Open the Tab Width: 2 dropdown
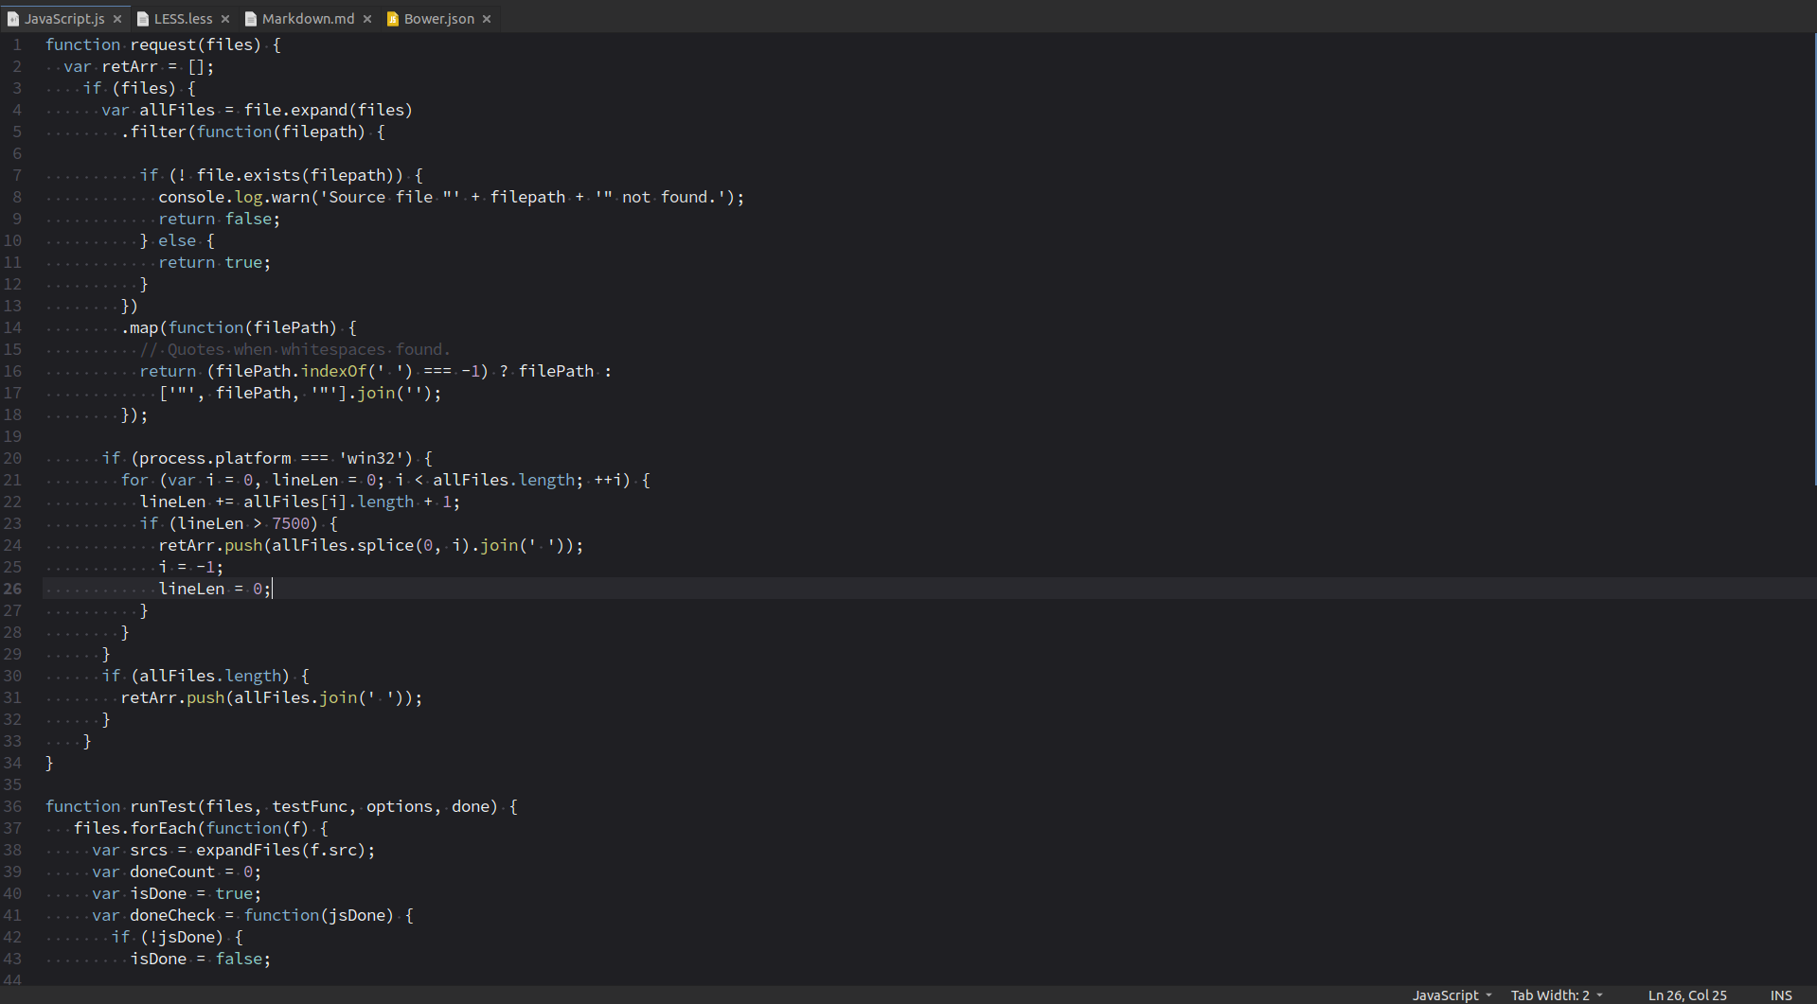Screen dimensions: 1817x1004 coord(1557,995)
